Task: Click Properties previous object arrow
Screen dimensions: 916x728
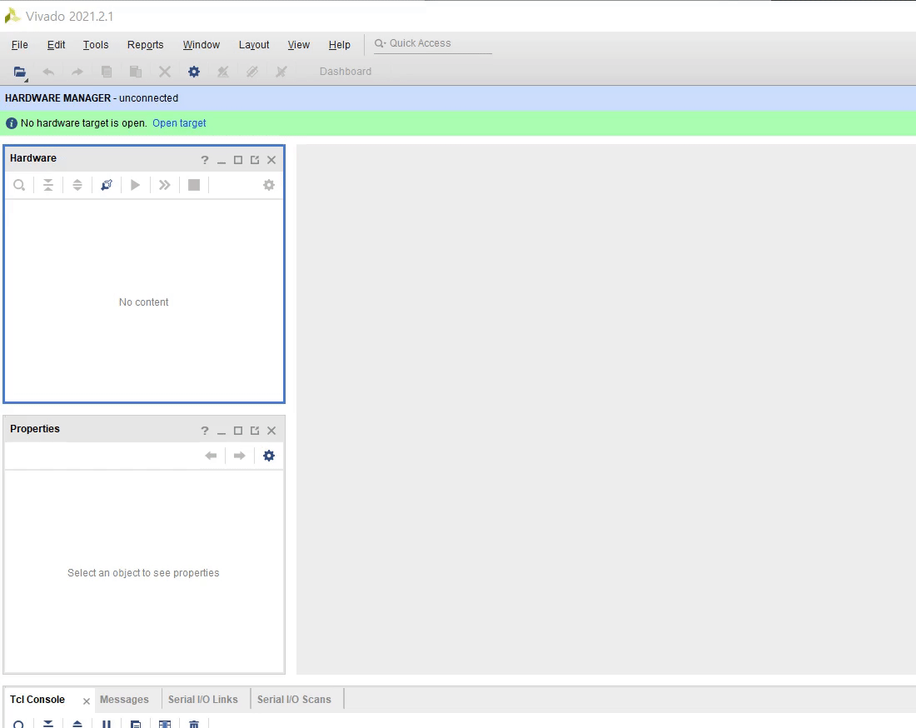Action: [x=211, y=456]
